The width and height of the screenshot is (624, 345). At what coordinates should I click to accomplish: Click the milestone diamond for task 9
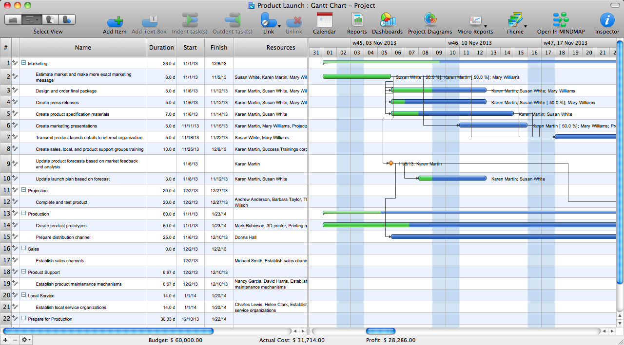[x=390, y=163]
